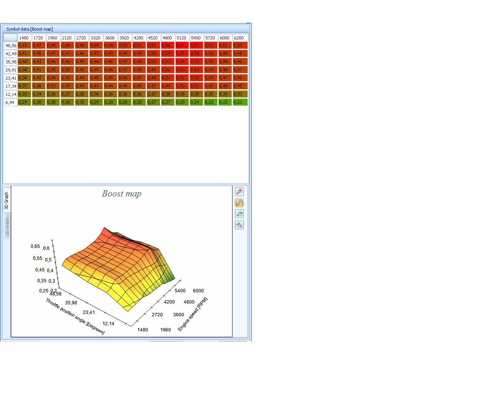Click the 4200 RPM column header
The width and height of the screenshot is (496, 396).
pyautogui.click(x=139, y=38)
